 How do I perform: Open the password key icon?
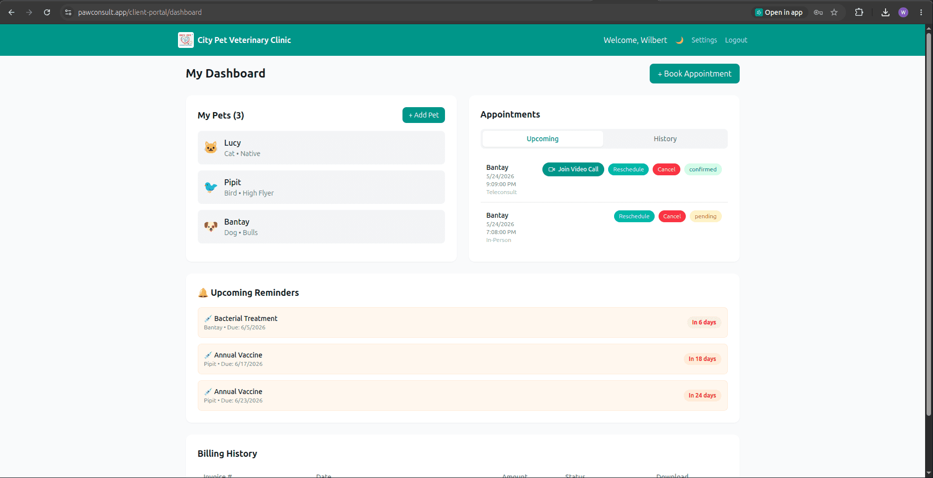click(x=818, y=12)
